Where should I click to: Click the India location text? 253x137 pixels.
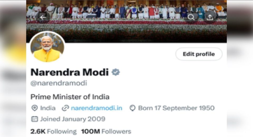click(48, 108)
